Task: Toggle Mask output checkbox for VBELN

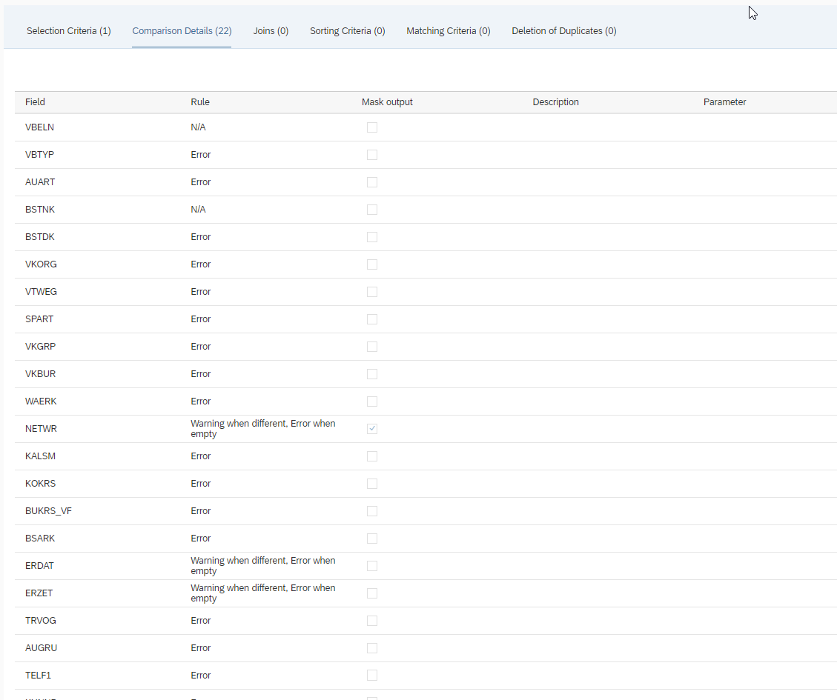Action: (x=372, y=127)
